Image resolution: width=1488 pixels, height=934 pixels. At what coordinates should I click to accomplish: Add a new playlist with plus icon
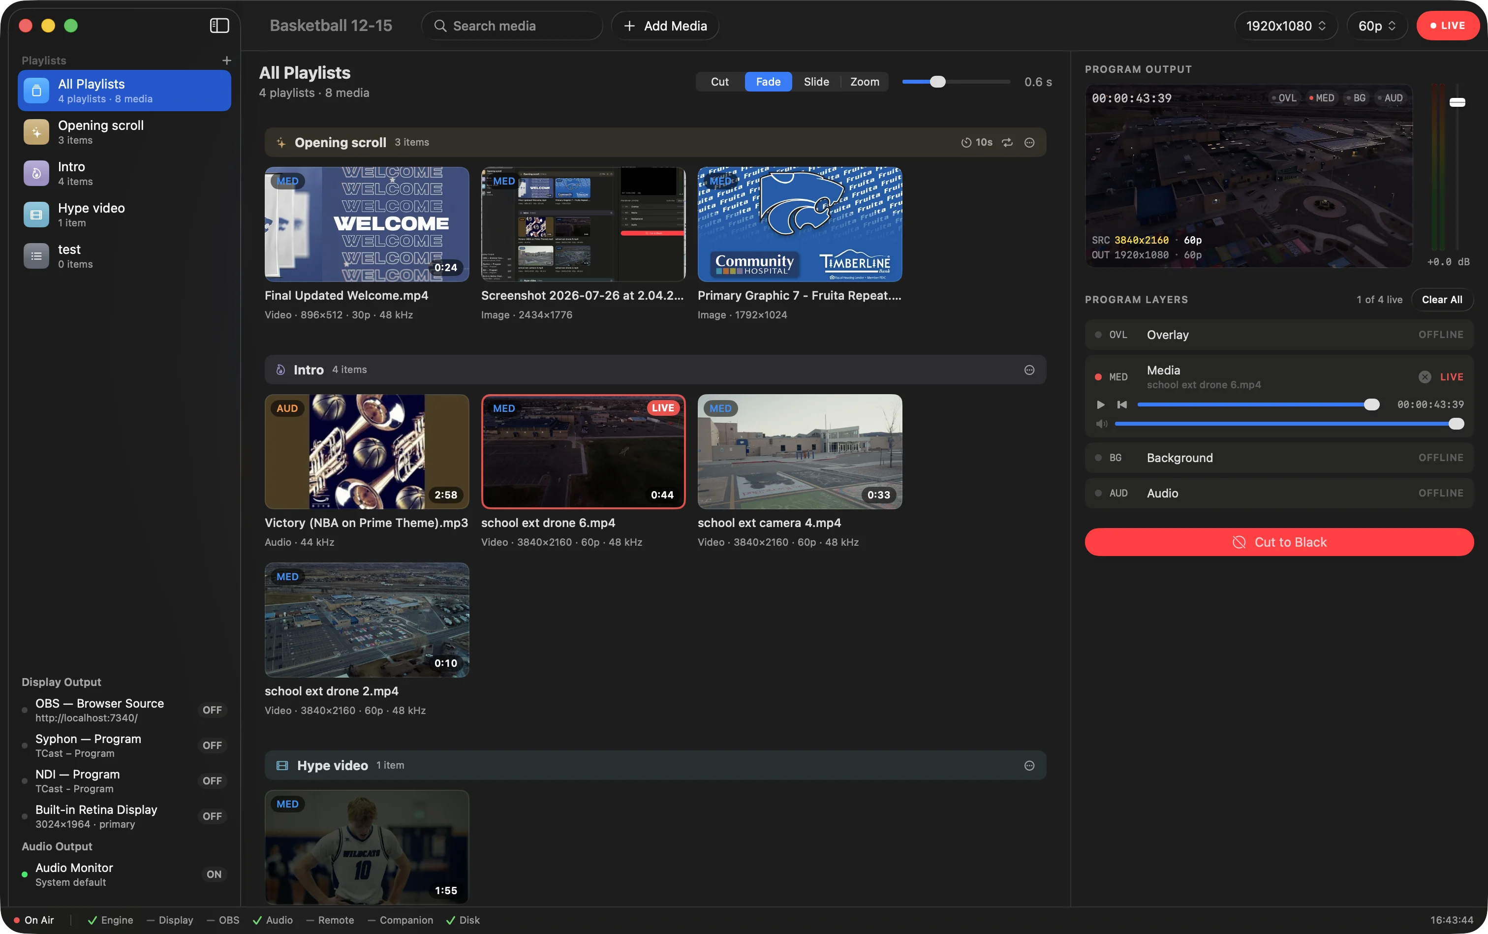(227, 60)
